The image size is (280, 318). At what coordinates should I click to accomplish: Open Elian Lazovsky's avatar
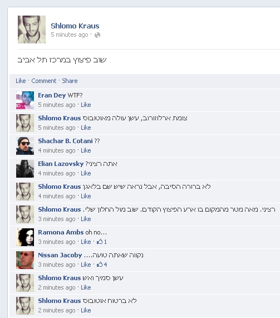pos(25,169)
